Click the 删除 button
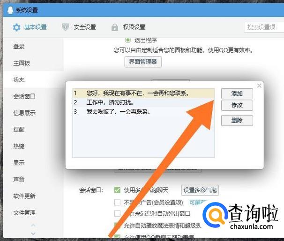The height and width of the screenshot is (241, 284). (x=237, y=120)
